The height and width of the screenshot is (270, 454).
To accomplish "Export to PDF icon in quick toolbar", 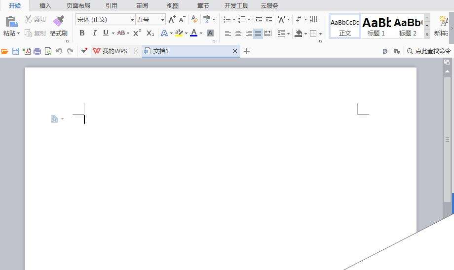I will point(27,51).
